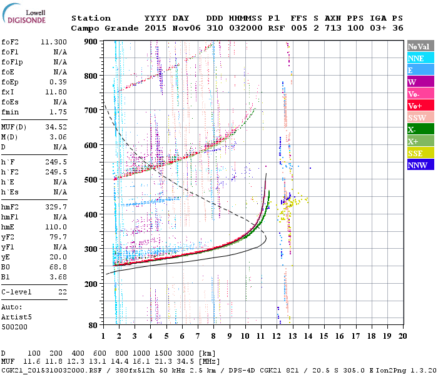The height and width of the screenshot is (375, 438).
Task: Click the IGA value 03+
Action: point(378,28)
